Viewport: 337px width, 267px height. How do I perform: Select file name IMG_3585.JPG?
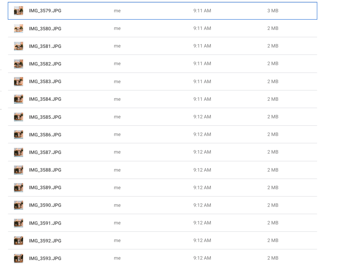45,117
